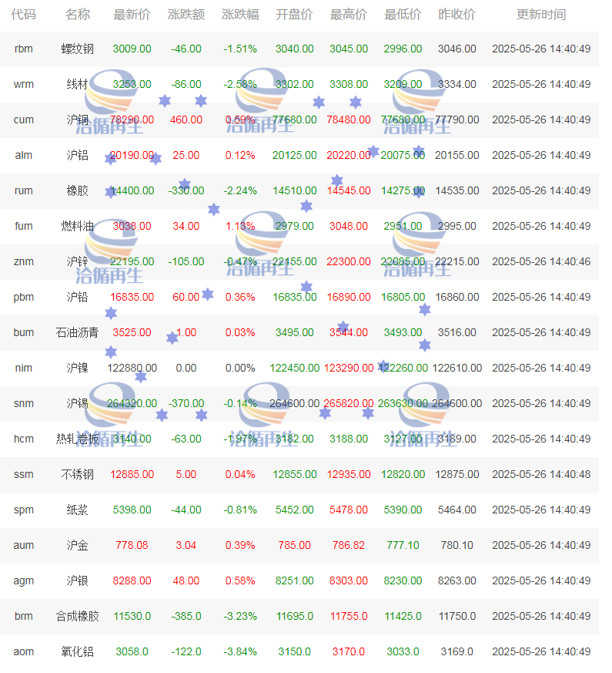The image size is (612, 673).
Task: Select the alm code cell
Action: pos(24,156)
